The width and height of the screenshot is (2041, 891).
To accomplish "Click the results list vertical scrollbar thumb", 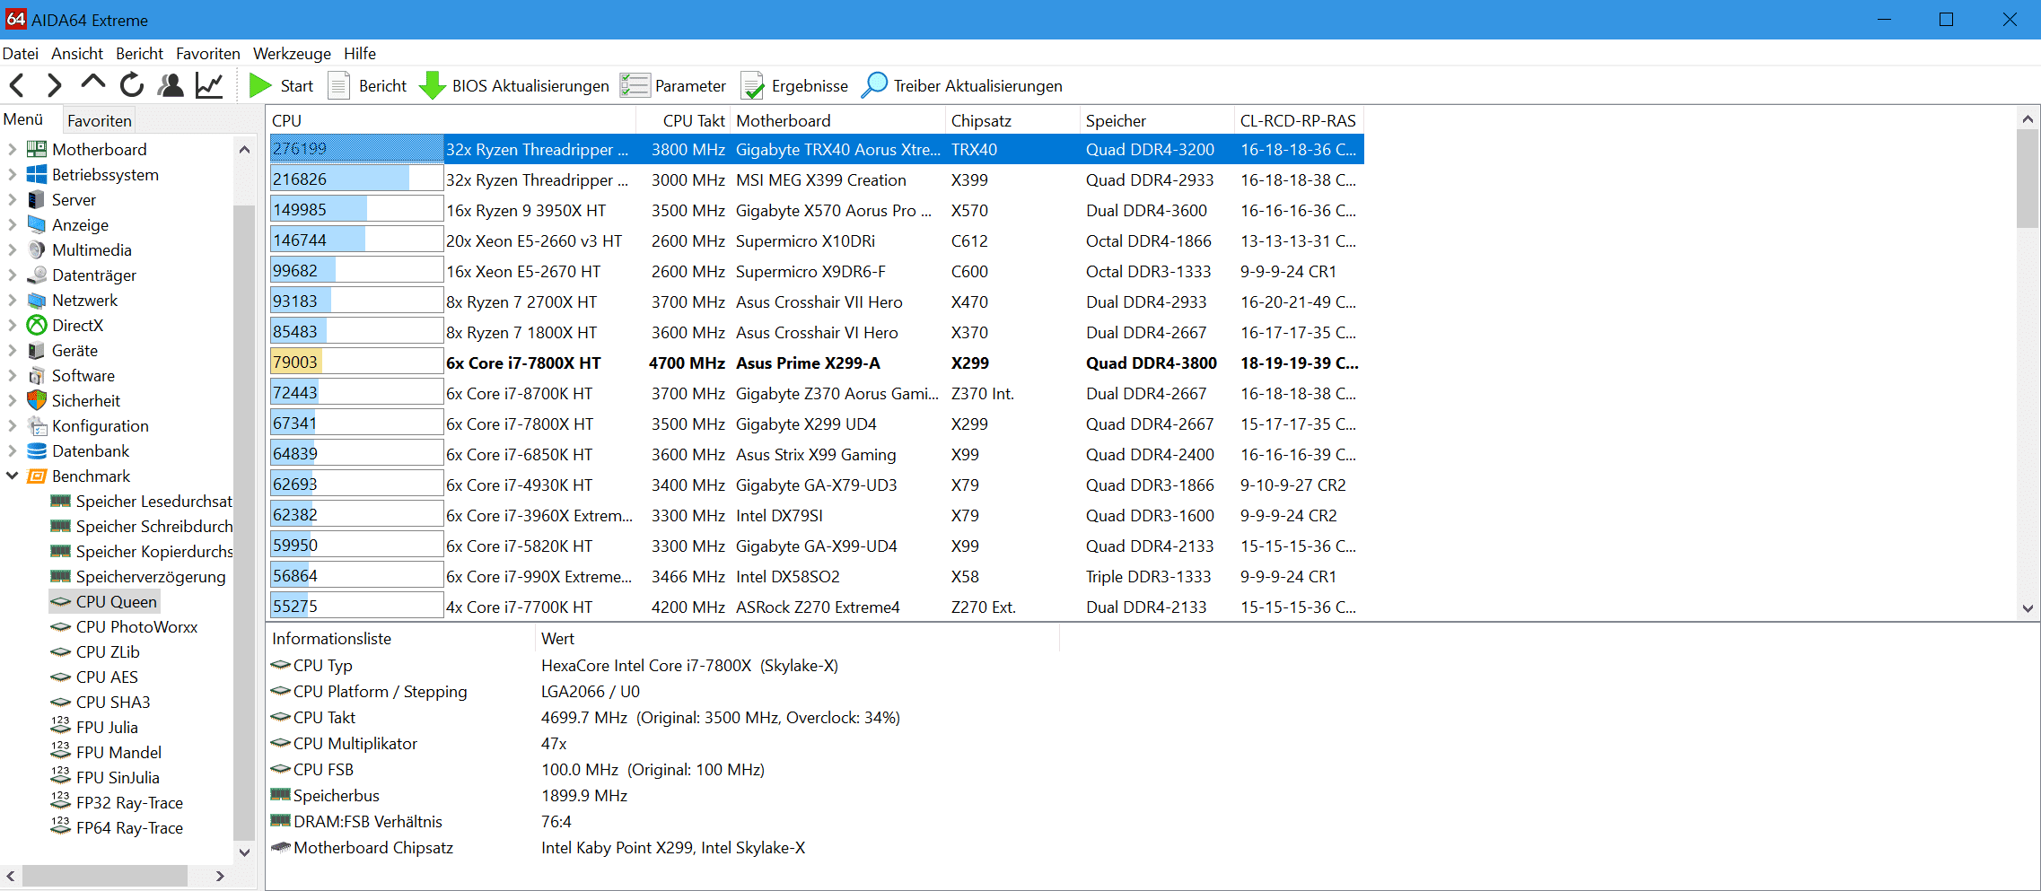I will [2027, 179].
